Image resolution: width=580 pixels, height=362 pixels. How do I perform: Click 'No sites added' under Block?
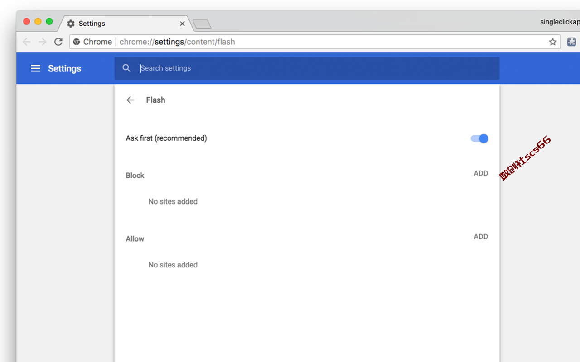coord(173,202)
